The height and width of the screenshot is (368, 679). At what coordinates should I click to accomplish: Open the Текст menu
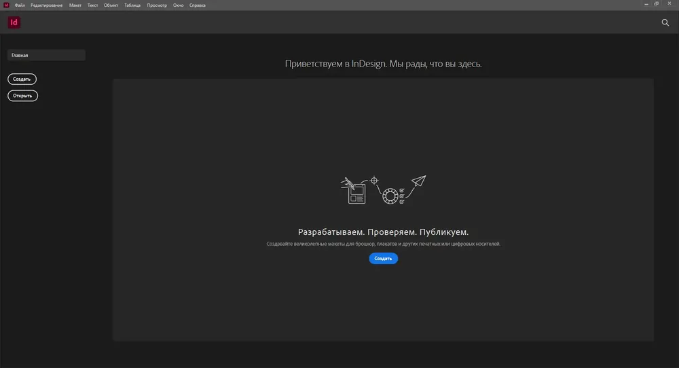coord(92,5)
